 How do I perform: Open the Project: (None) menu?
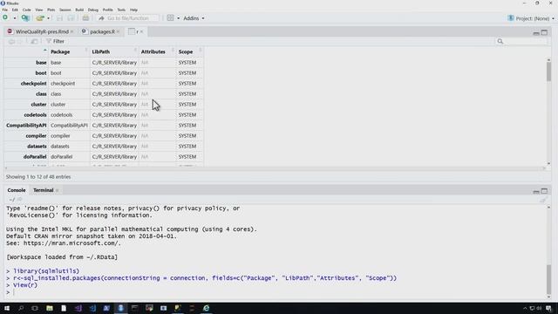click(531, 18)
